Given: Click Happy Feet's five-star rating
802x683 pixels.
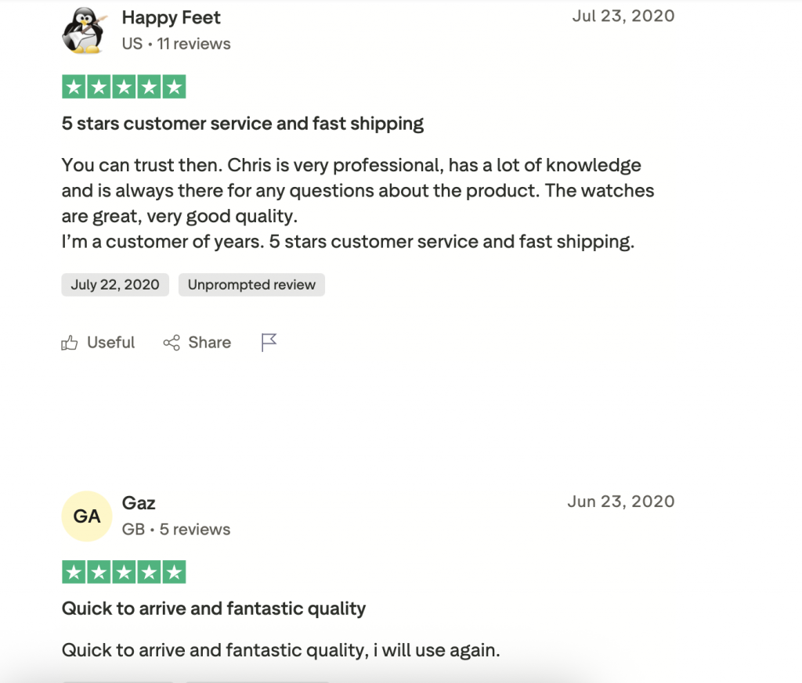Looking at the screenshot, I should pyautogui.click(x=124, y=87).
